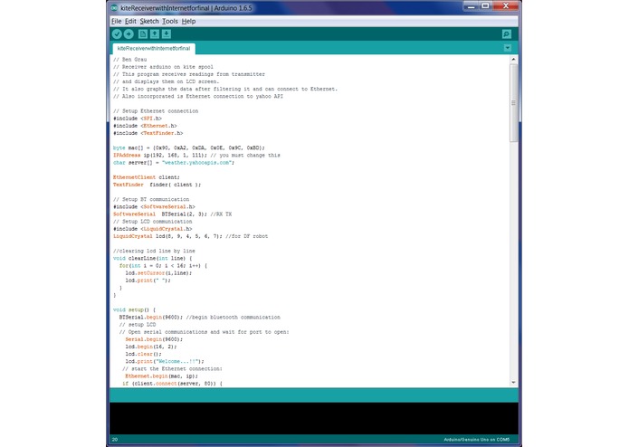Click the 'IPAddress ip(192, 168, 1, 111)' line
This screenshot has width=629, height=447.
click(196, 155)
